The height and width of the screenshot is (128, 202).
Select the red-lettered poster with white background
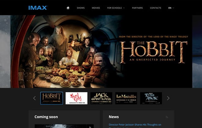tap(77, 98)
